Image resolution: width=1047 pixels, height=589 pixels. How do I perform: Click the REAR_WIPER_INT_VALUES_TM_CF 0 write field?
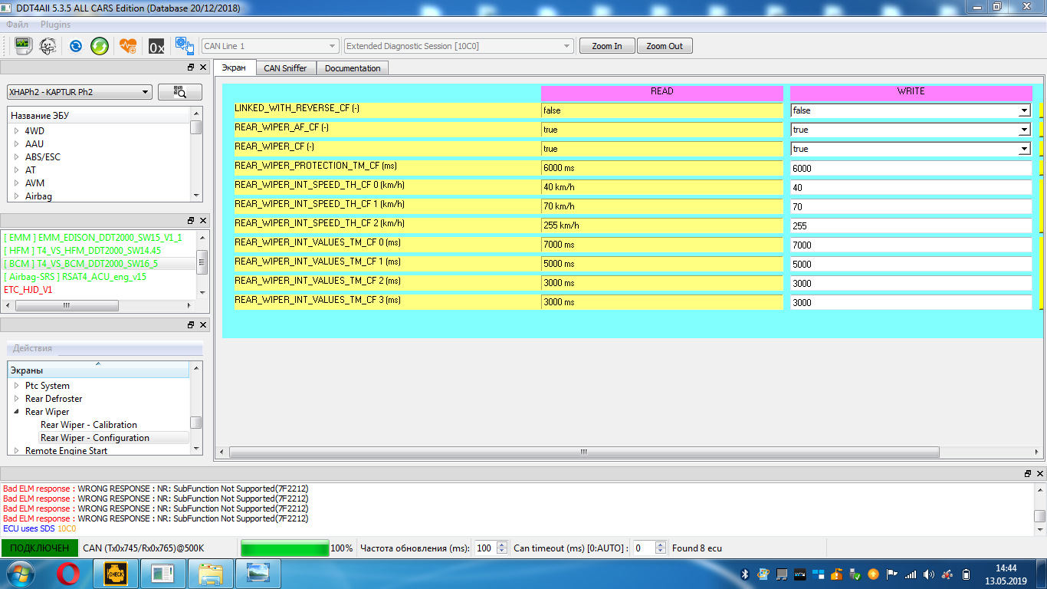(x=911, y=245)
